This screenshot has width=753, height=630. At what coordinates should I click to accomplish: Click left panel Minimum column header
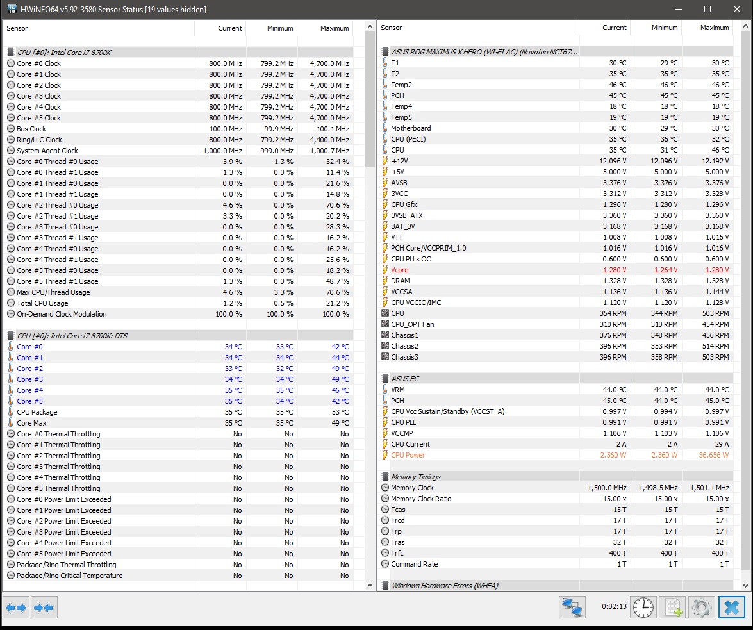pos(272,28)
